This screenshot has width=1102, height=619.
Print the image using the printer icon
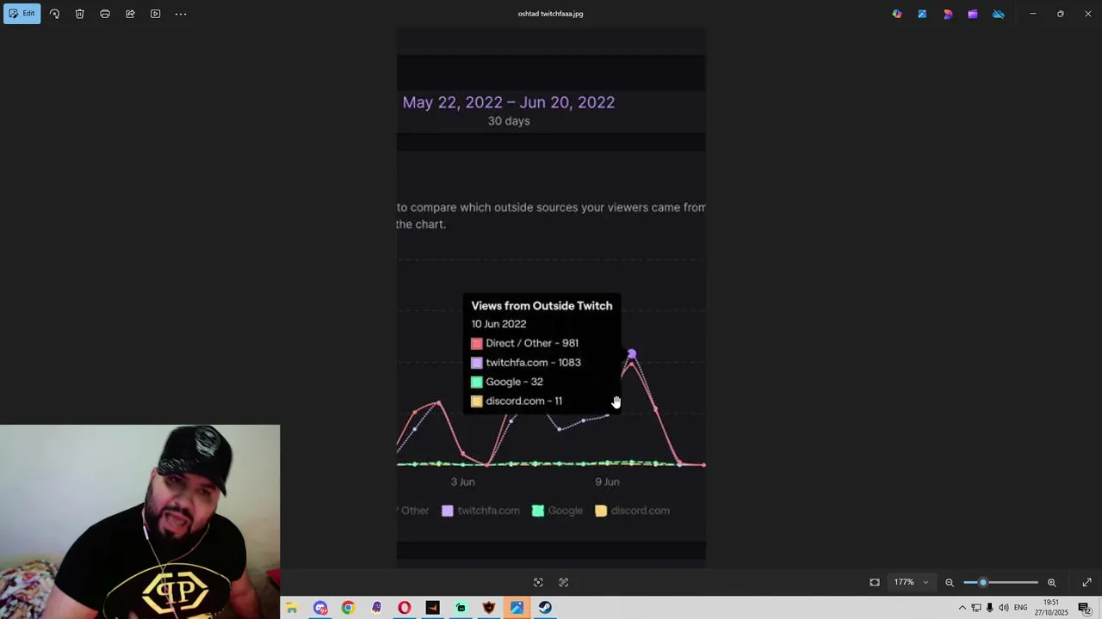pyautogui.click(x=105, y=14)
